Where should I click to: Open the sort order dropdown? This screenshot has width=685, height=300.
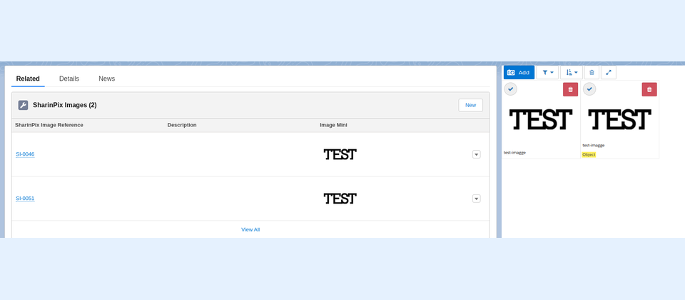(x=572, y=72)
